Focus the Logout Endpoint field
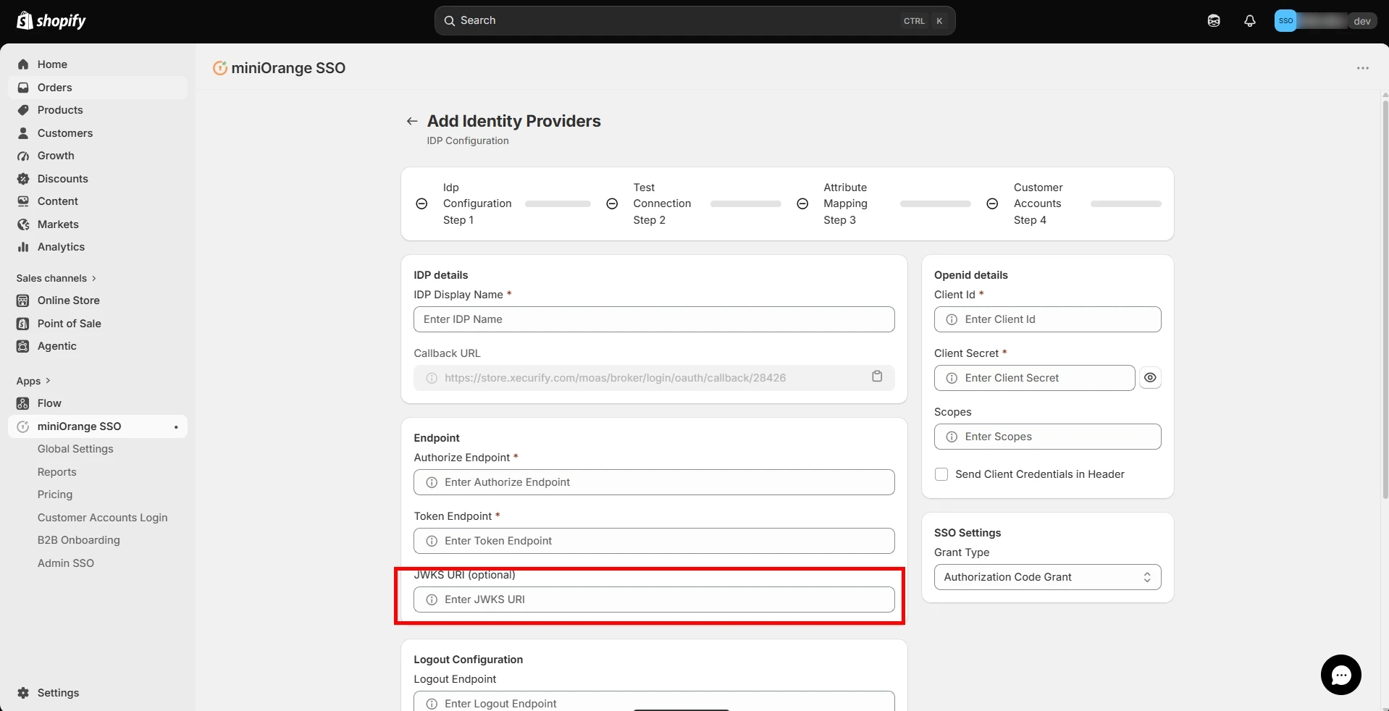1389x711 pixels. coord(654,701)
